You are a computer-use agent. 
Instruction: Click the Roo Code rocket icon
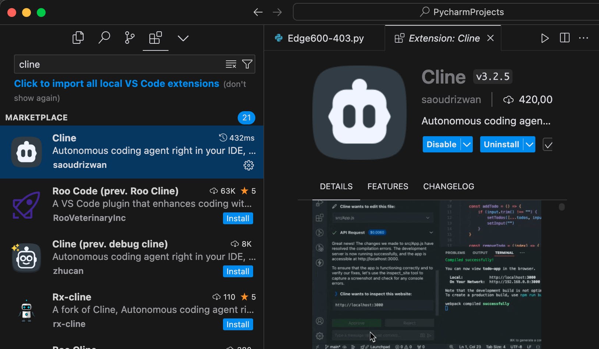click(26, 205)
